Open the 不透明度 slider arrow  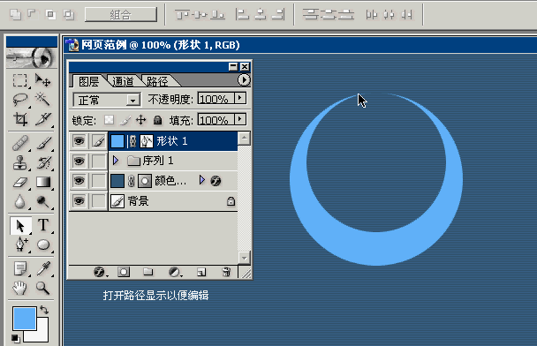[240, 99]
